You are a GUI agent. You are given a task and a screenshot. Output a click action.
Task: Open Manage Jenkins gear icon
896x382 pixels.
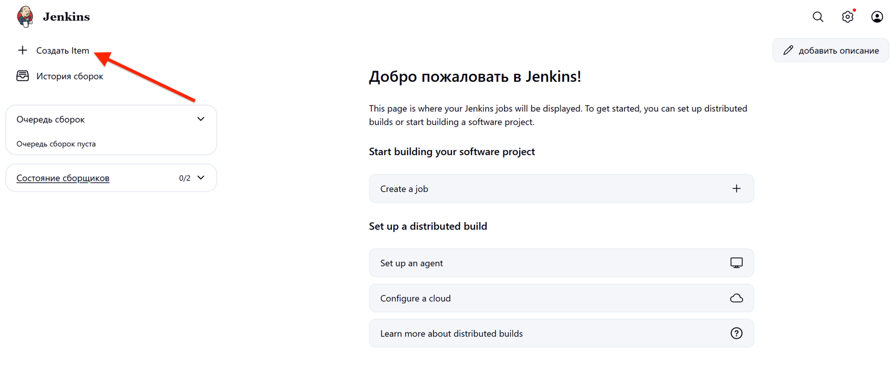tap(847, 17)
